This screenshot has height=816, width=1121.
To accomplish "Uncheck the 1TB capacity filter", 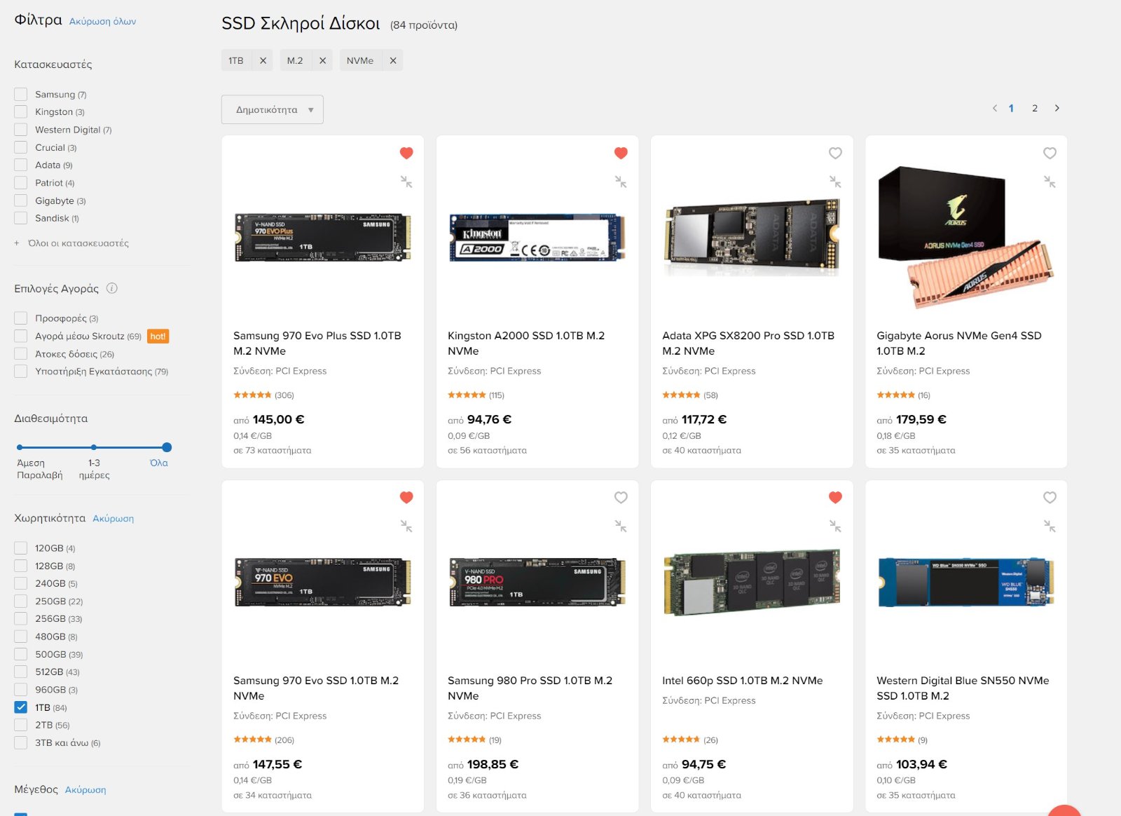I will (x=21, y=707).
